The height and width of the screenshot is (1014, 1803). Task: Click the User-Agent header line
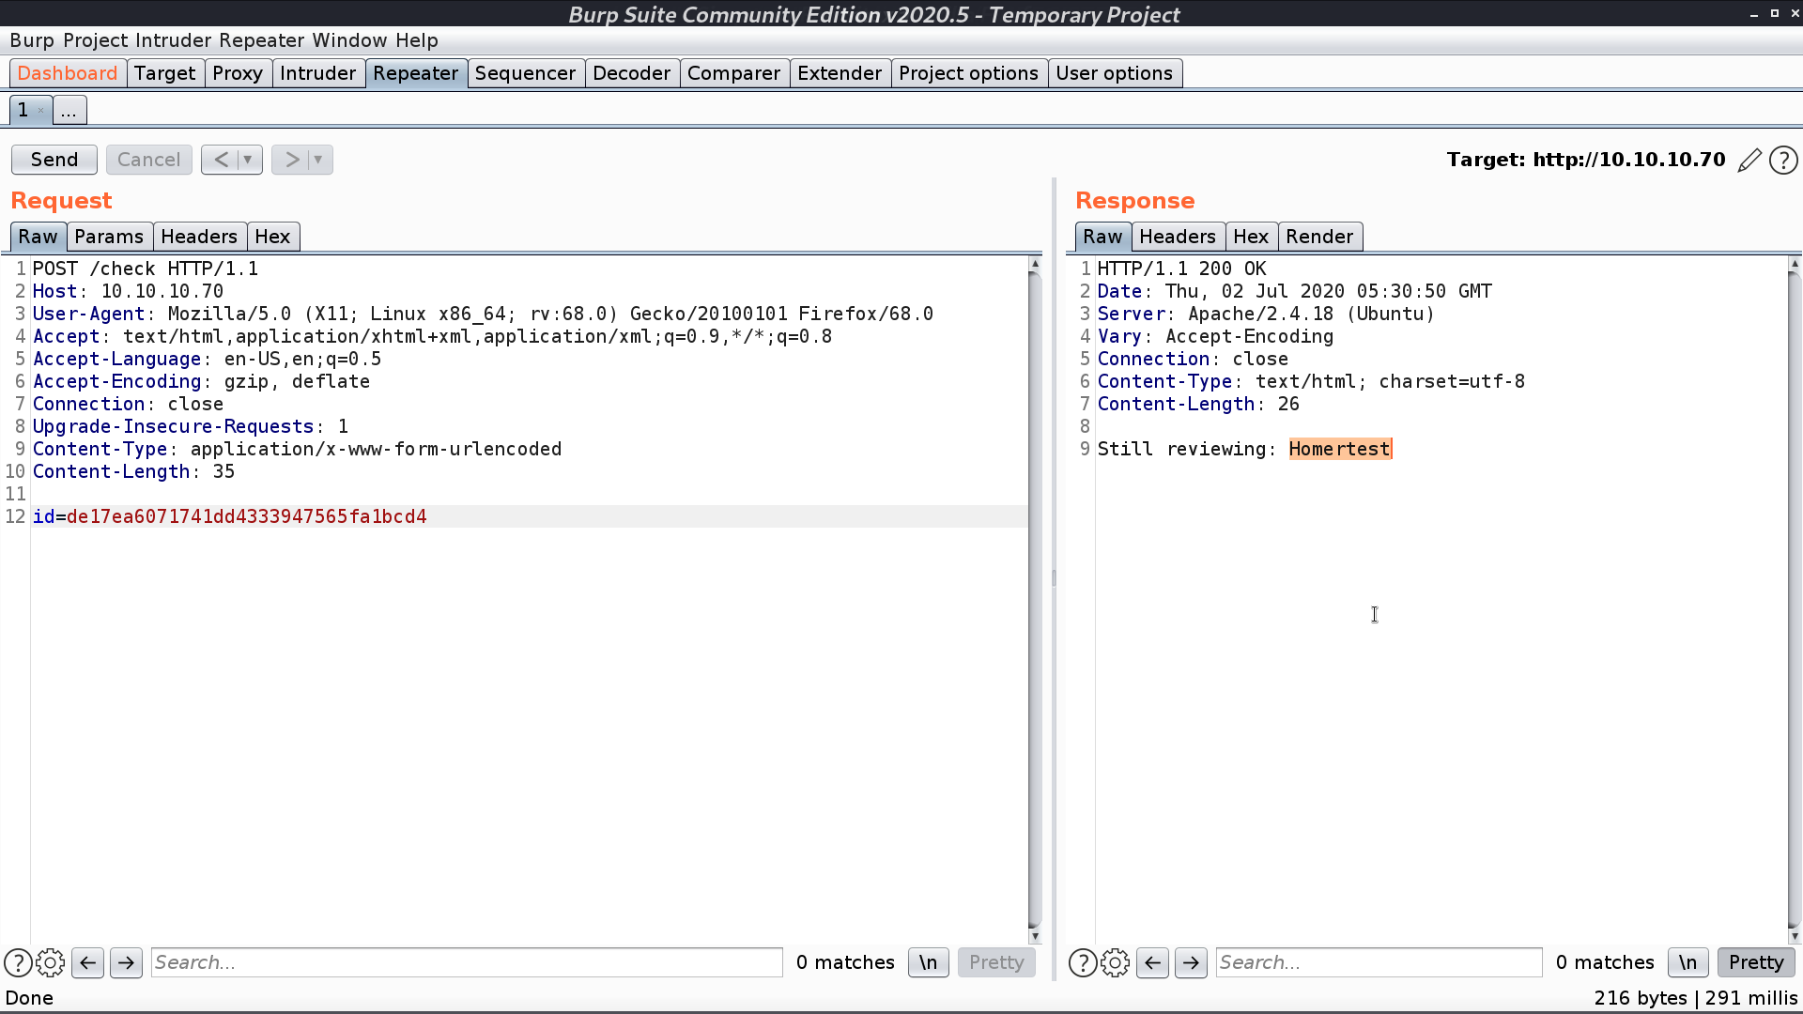point(483,314)
